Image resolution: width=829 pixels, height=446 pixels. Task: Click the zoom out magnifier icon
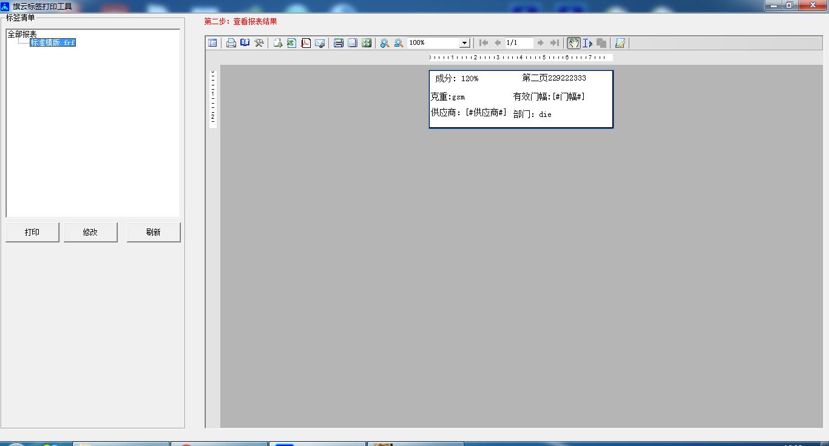[x=399, y=43]
